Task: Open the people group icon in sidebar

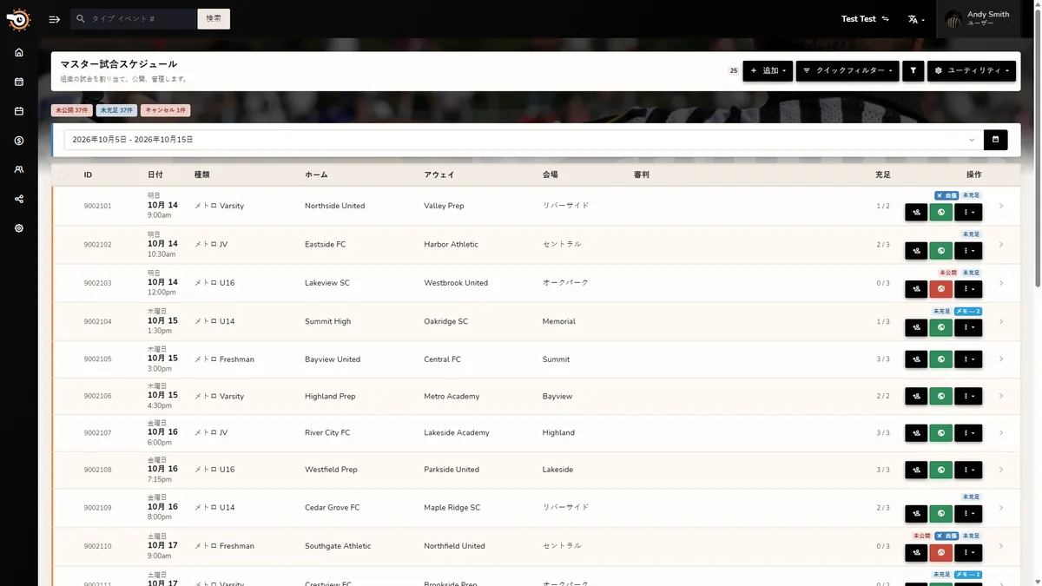Action: click(19, 170)
